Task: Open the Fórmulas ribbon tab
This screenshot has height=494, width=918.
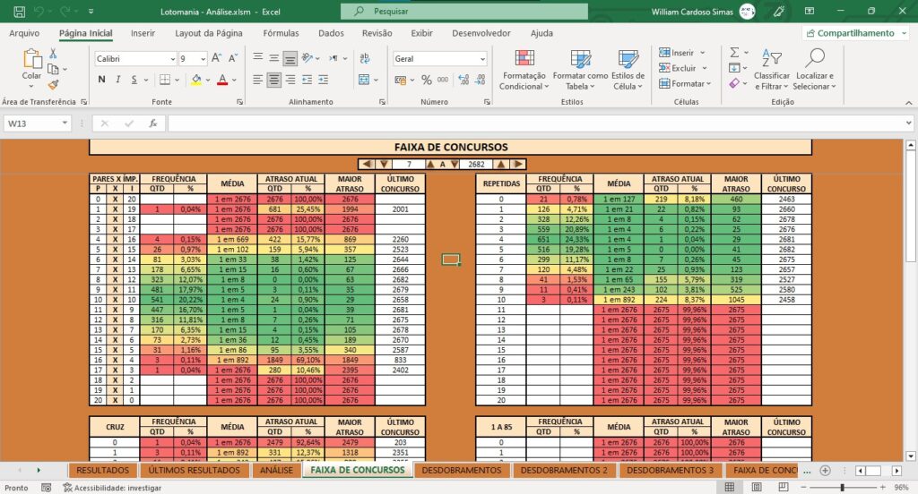Action: point(281,33)
